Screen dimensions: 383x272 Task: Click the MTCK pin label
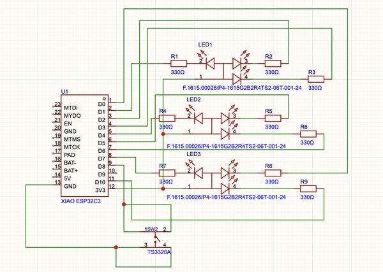(x=71, y=147)
